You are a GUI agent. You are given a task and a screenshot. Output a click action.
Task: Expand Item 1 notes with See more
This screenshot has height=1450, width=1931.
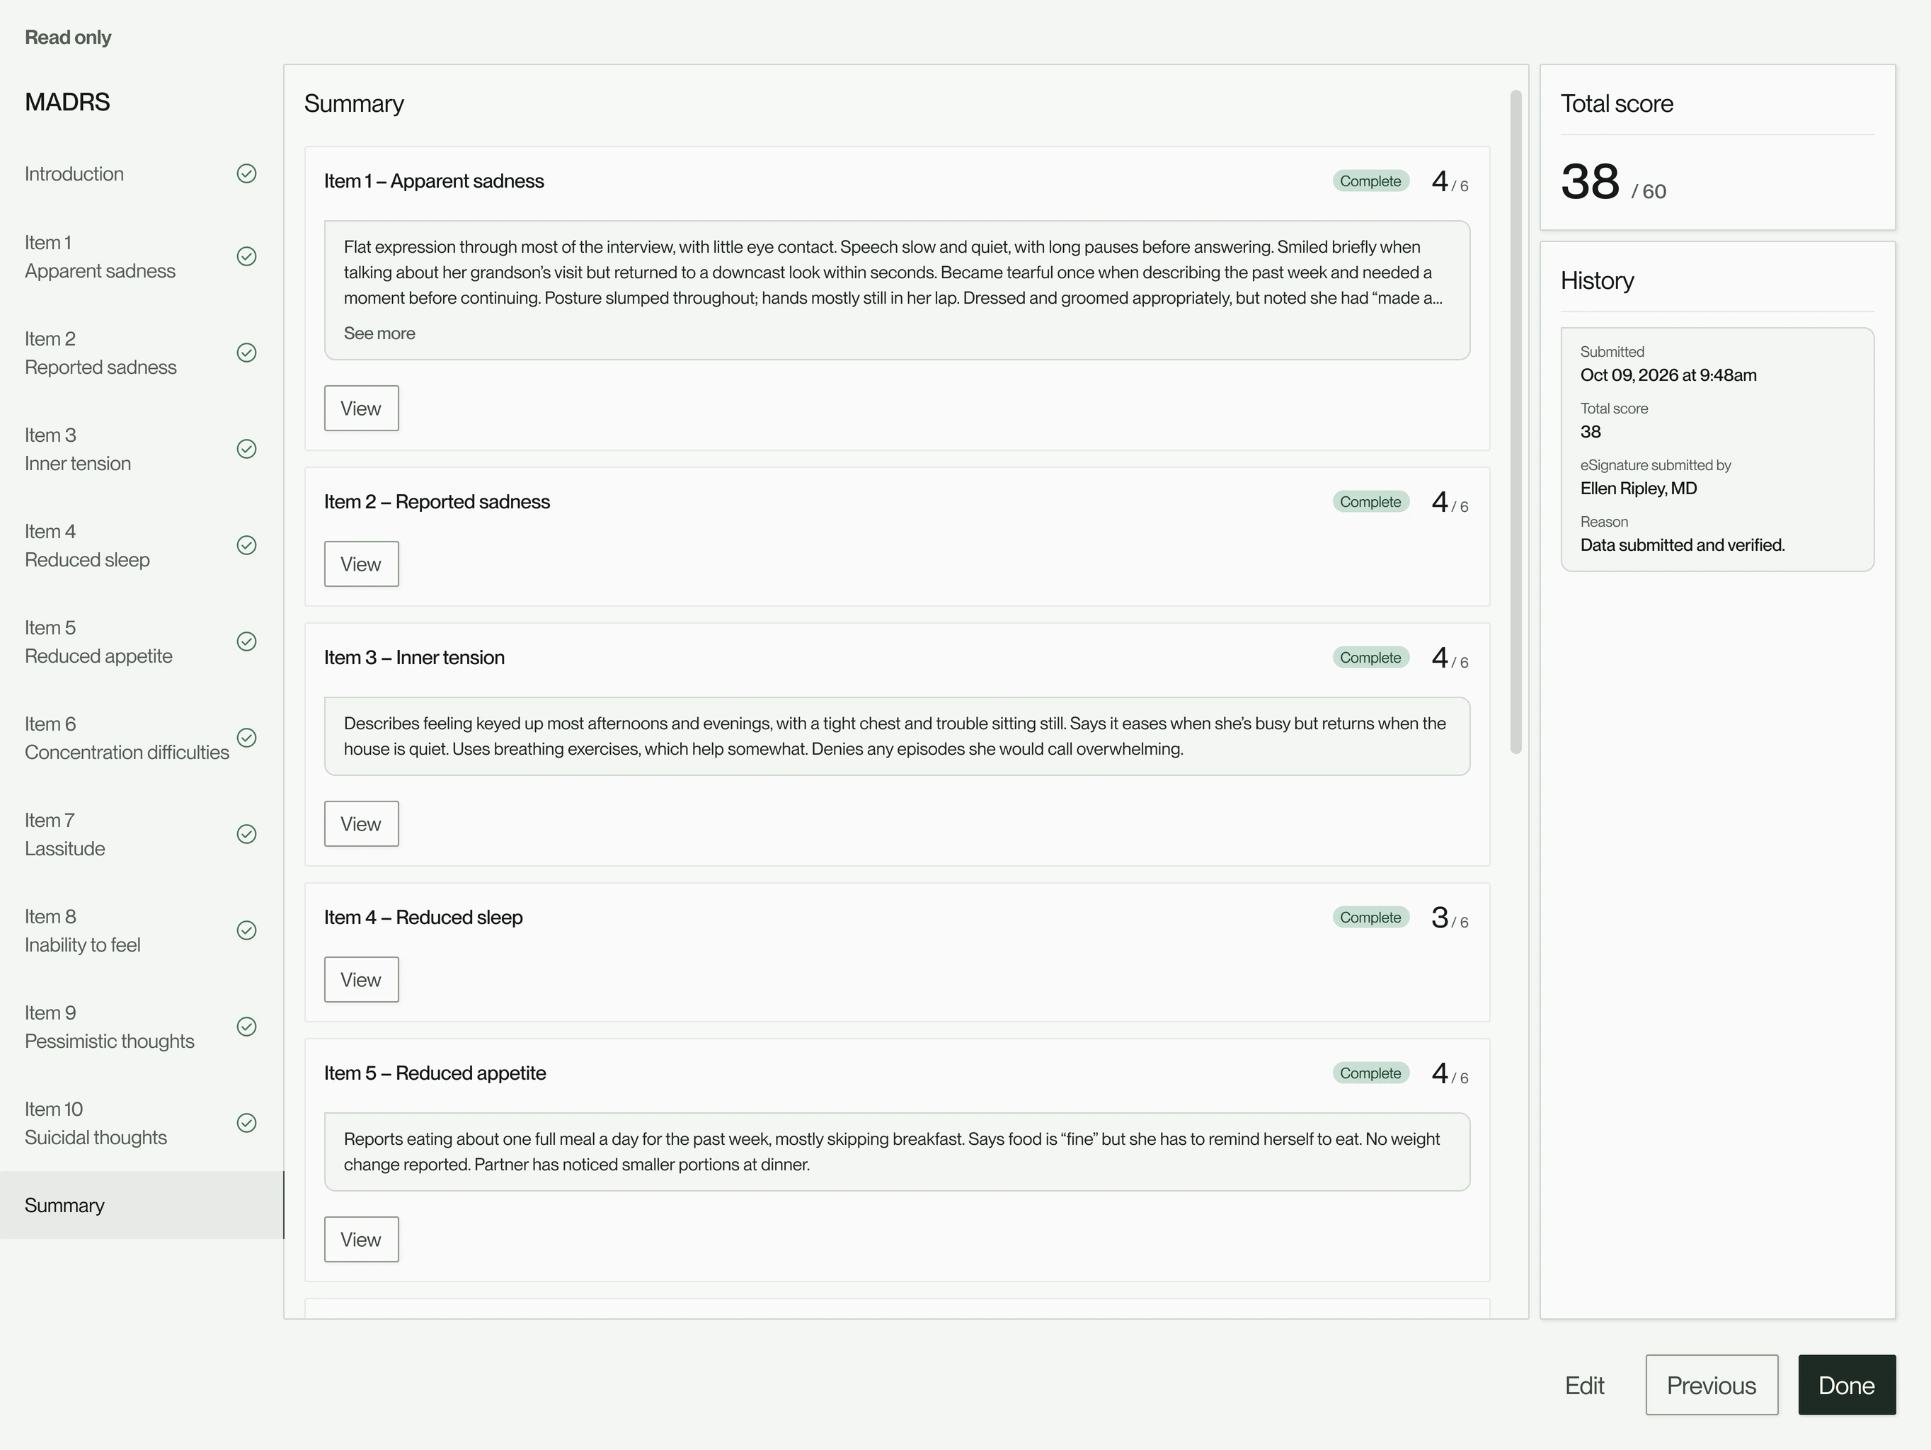pos(379,333)
